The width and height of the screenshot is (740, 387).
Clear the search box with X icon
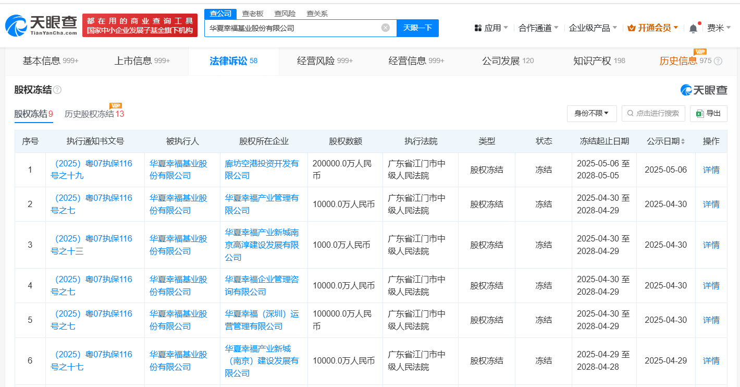click(385, 28)
